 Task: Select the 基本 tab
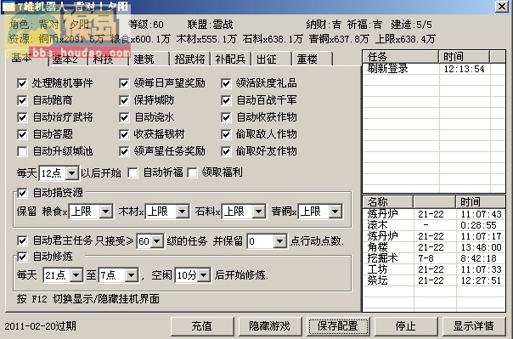[x=26, y=58]
